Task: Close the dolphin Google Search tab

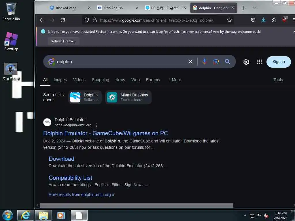Action: point(232,8)
